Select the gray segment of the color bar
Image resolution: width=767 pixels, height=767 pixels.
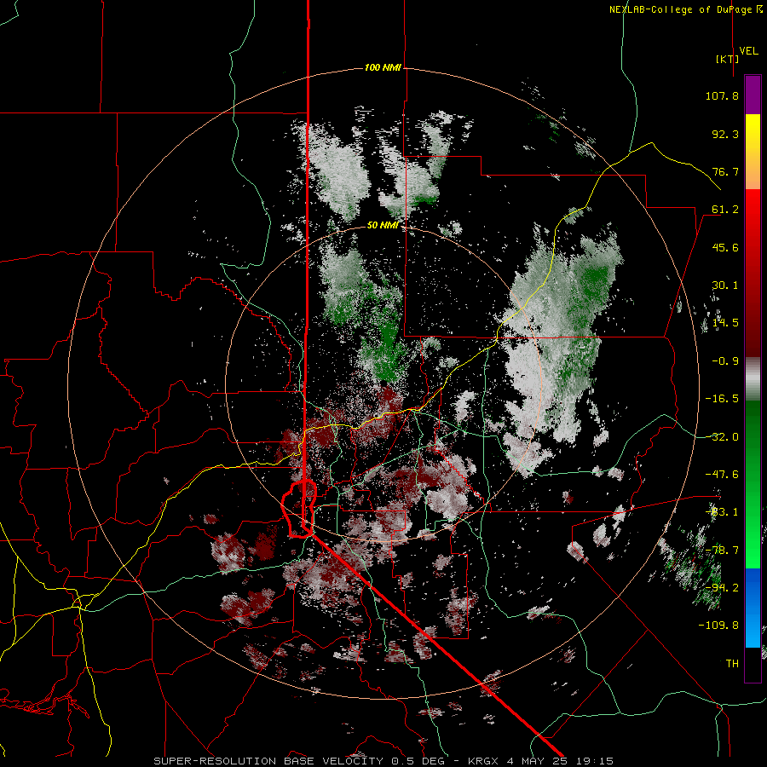pyautogui.click(x=753, y=379)
